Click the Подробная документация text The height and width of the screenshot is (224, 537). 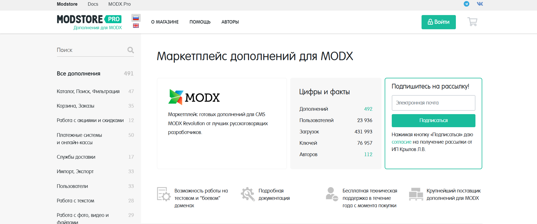[x=274, y=194]
